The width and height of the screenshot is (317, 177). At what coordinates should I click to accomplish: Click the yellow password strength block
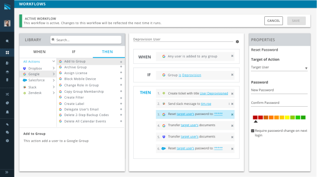tap(287, 117)
